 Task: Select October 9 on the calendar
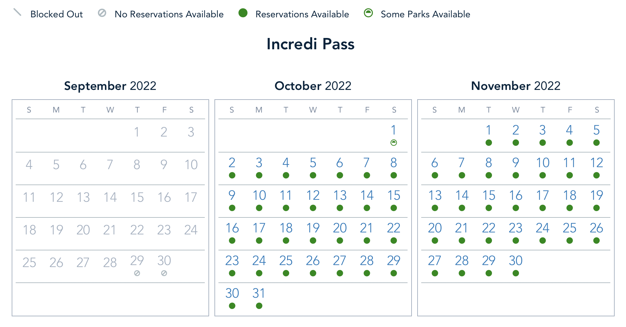(232, 195)
